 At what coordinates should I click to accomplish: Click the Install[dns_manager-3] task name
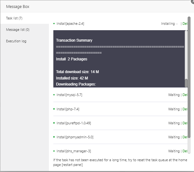click(x=74, y=151)
